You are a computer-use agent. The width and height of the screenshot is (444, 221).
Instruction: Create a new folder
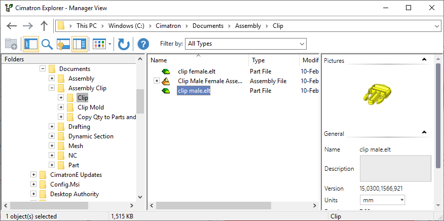[11, 44]
